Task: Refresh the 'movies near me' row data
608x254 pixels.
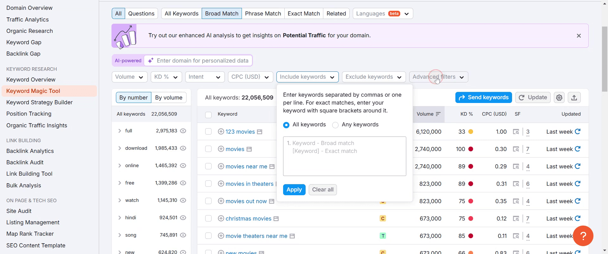Action: 578,166
